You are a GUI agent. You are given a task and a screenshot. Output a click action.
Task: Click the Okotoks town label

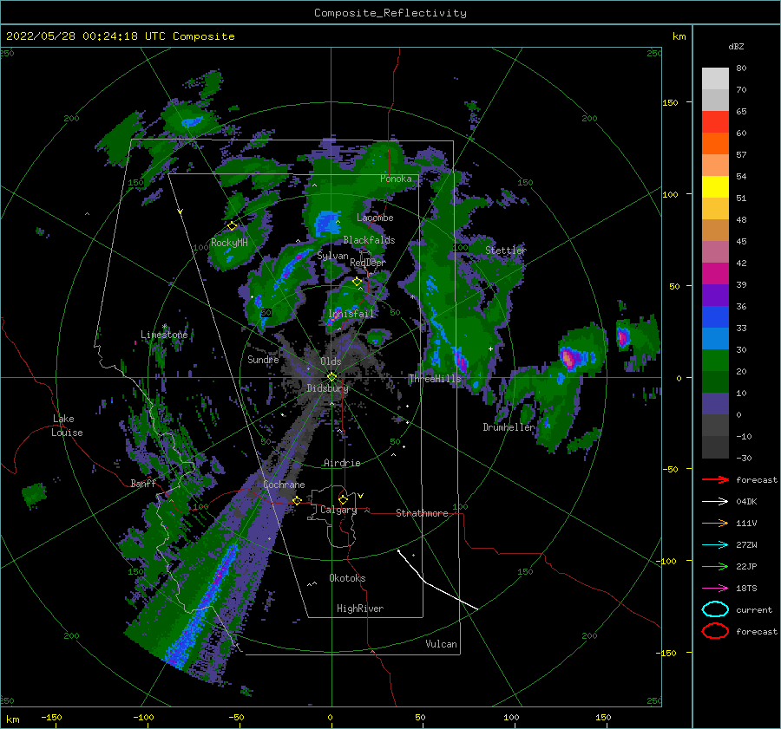coord(347,578)
